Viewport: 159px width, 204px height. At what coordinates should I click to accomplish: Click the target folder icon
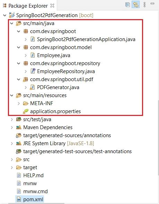19,167
